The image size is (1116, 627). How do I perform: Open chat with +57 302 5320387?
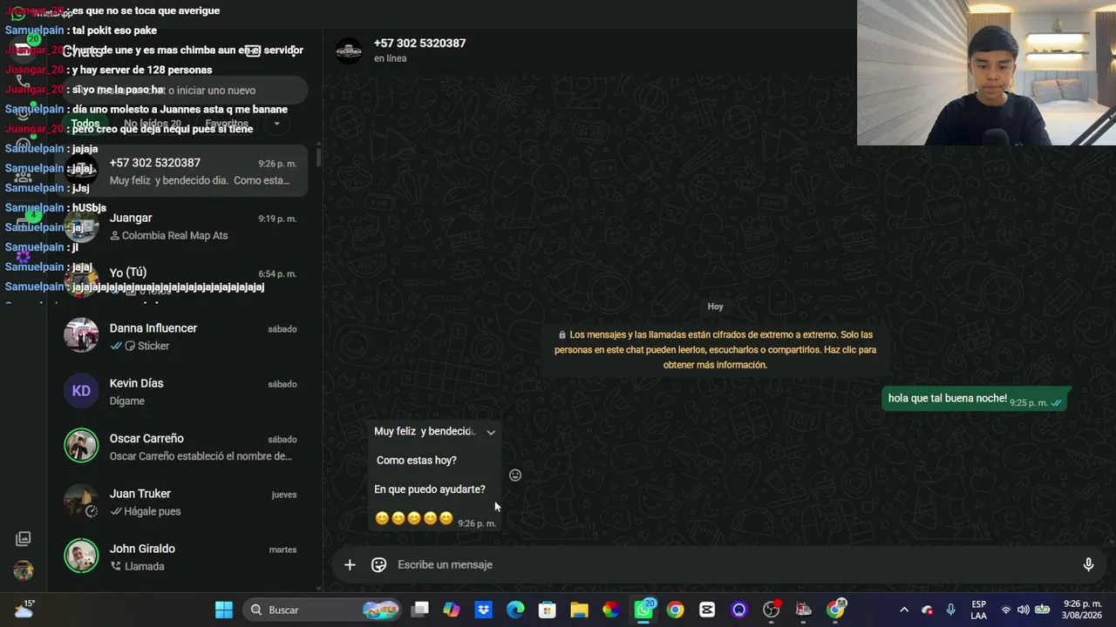tap(181, 171)
